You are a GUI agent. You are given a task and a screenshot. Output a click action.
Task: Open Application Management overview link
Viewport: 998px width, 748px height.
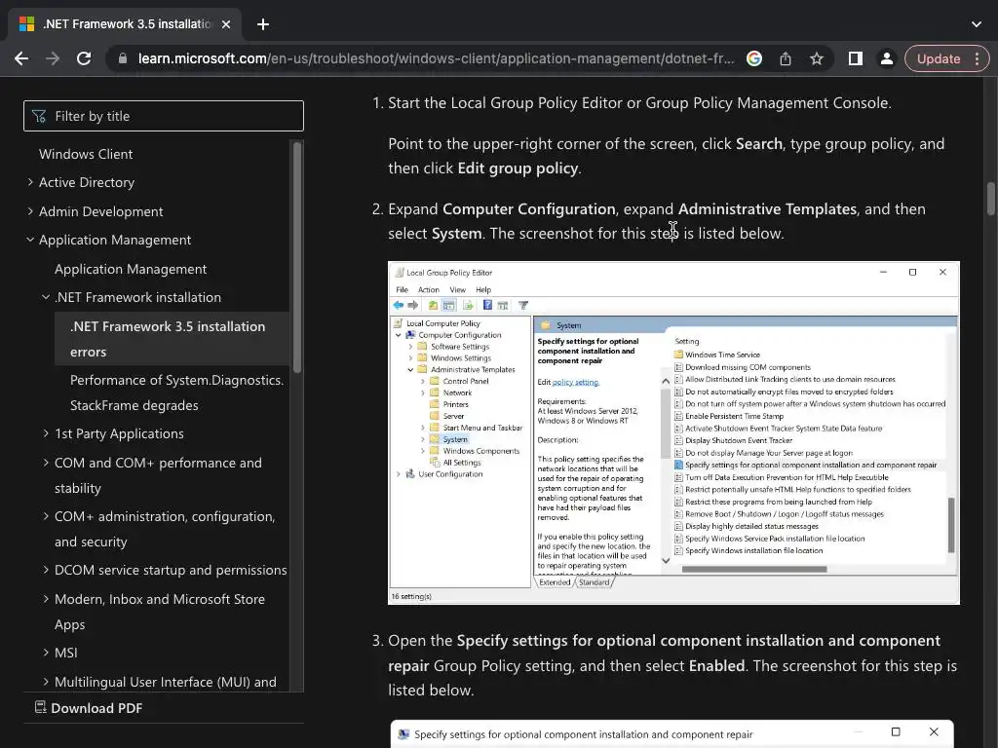pyautogui.click(x=131, y=269)
